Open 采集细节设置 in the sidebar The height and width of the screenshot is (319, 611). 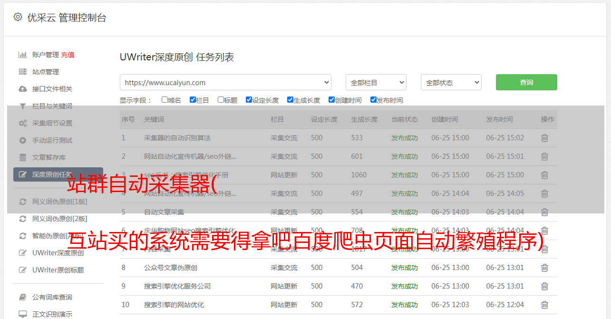point(52,123)
